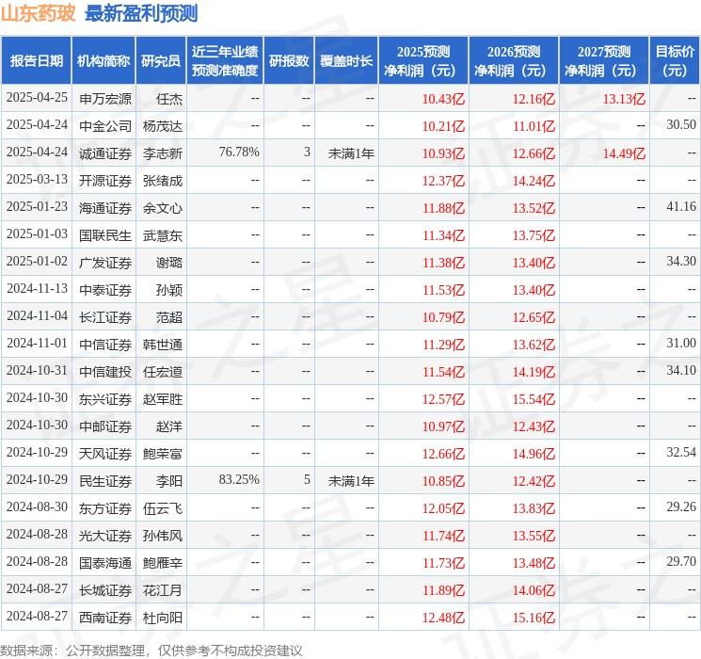Select the 2027预测净利润 column header
Image resolution: width=701 pixels, height=659 pixels.
point(604,61)
